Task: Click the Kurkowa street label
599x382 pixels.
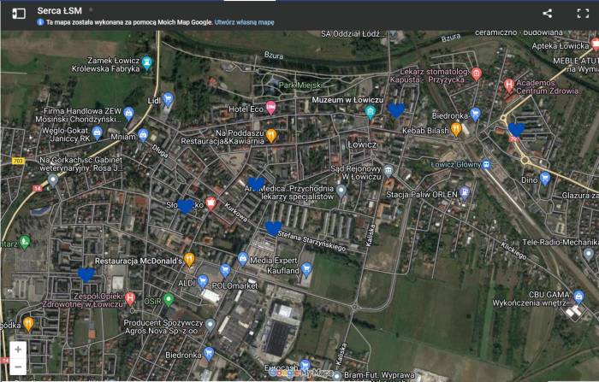Action: point(235,212)
